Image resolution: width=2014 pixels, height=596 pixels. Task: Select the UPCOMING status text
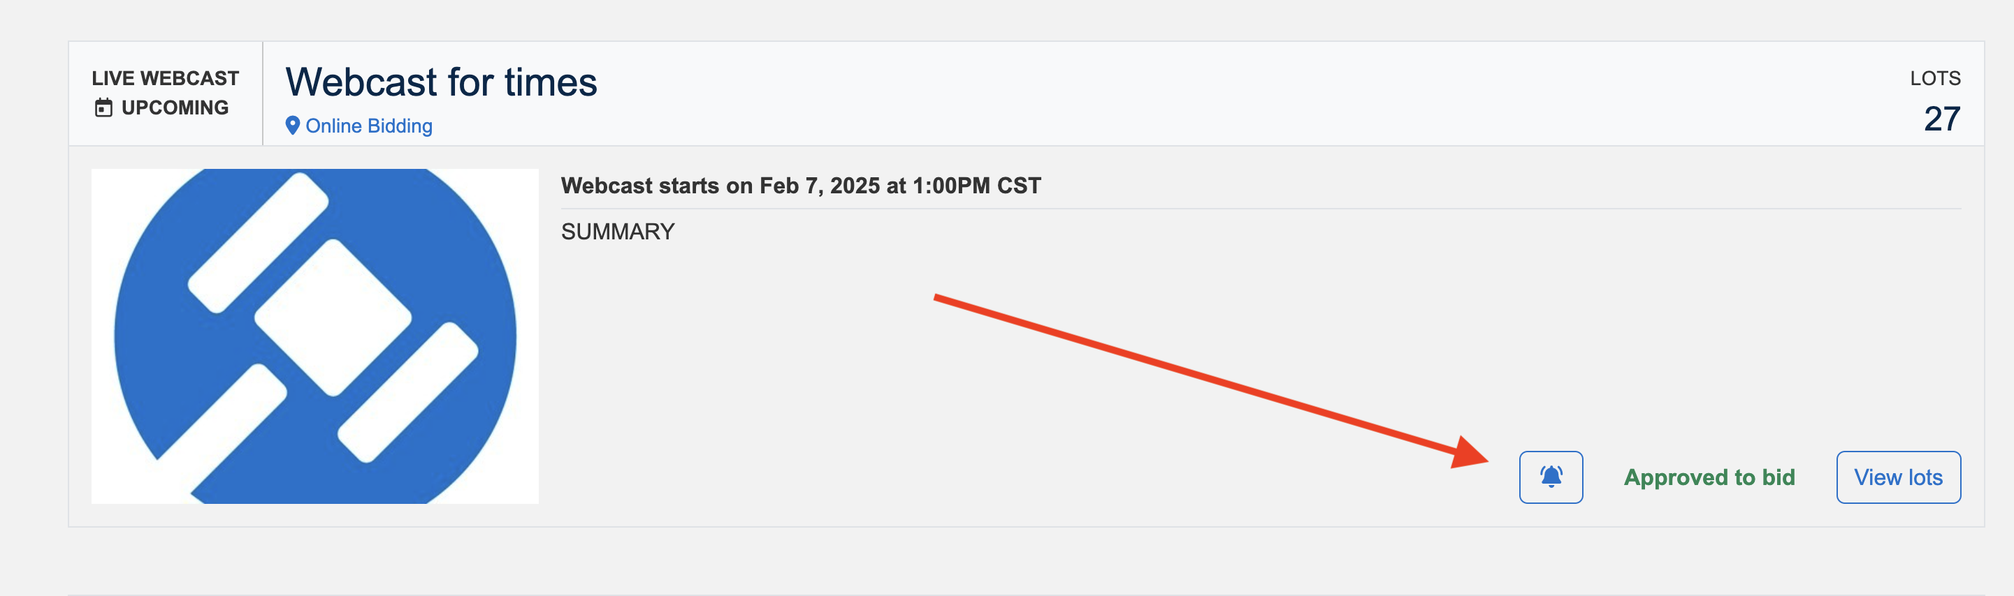(x=175, y=107)
